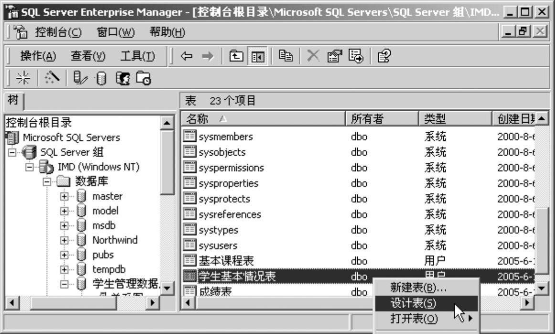Viewport: 555px width, 334px height.
Task: Click the table list scroll-up arrow
Action: point(541,118)
